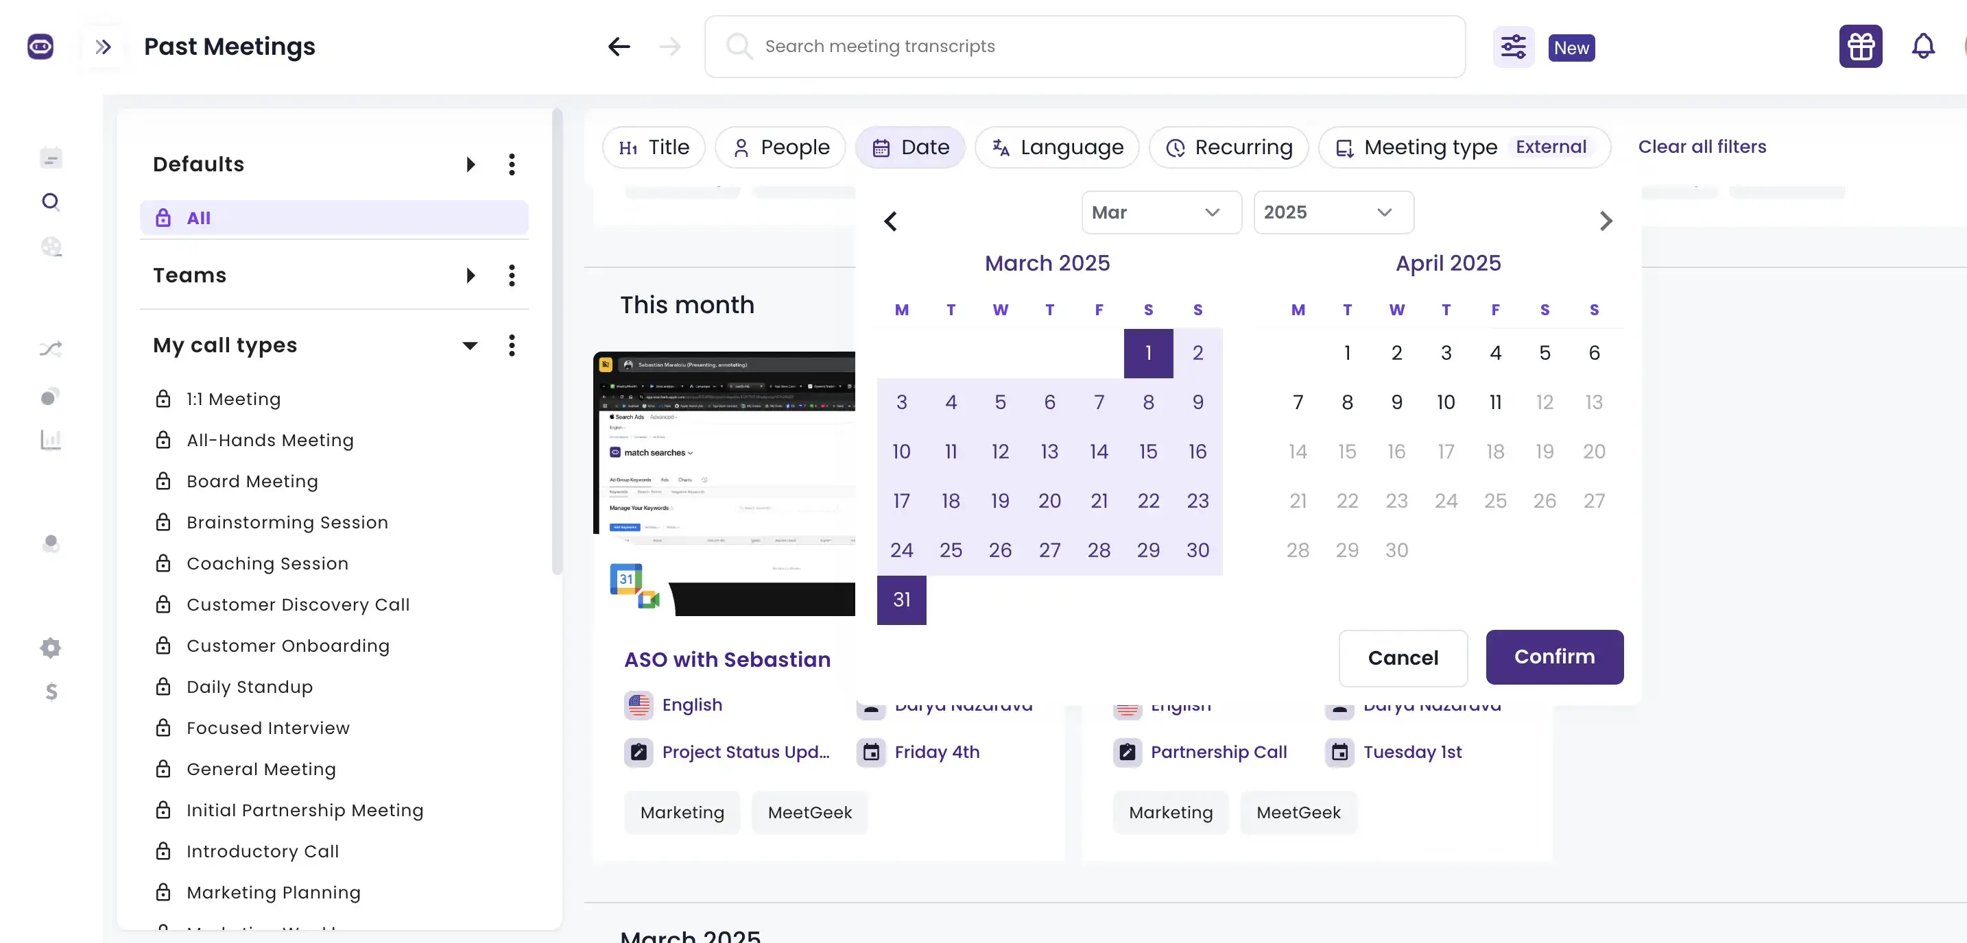1967x943 pixels.
Task: Expand the Defaults section arrow
Action: (470, 164)
